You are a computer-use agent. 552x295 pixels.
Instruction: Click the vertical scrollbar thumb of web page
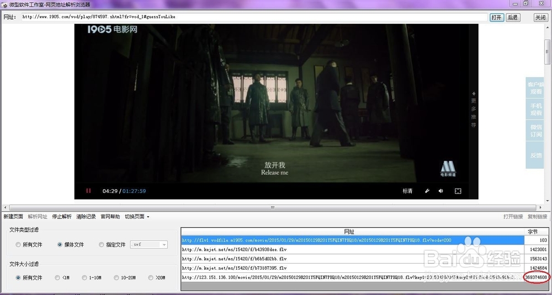pos(547,52)
